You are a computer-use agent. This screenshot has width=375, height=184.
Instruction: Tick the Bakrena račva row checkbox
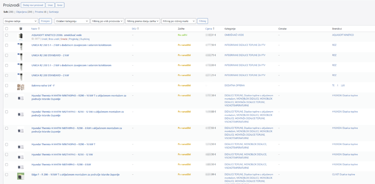click(6, 85)
